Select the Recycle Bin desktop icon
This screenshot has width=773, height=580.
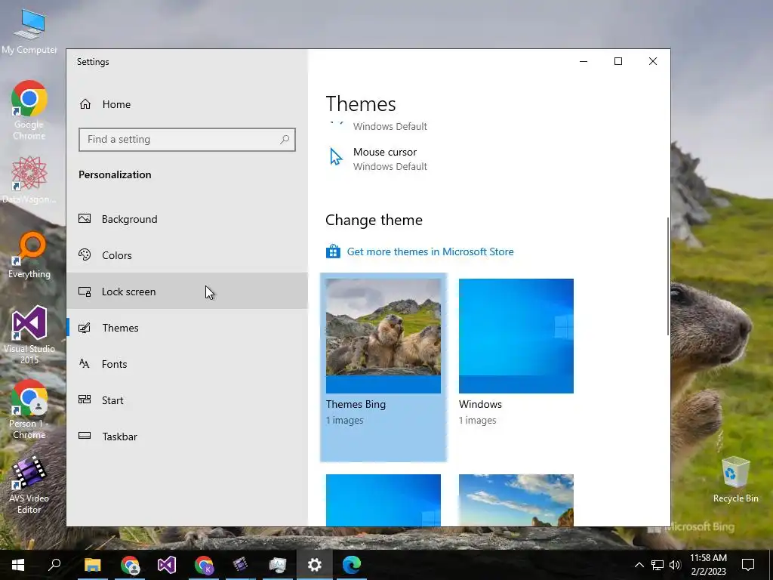[735, 480]
